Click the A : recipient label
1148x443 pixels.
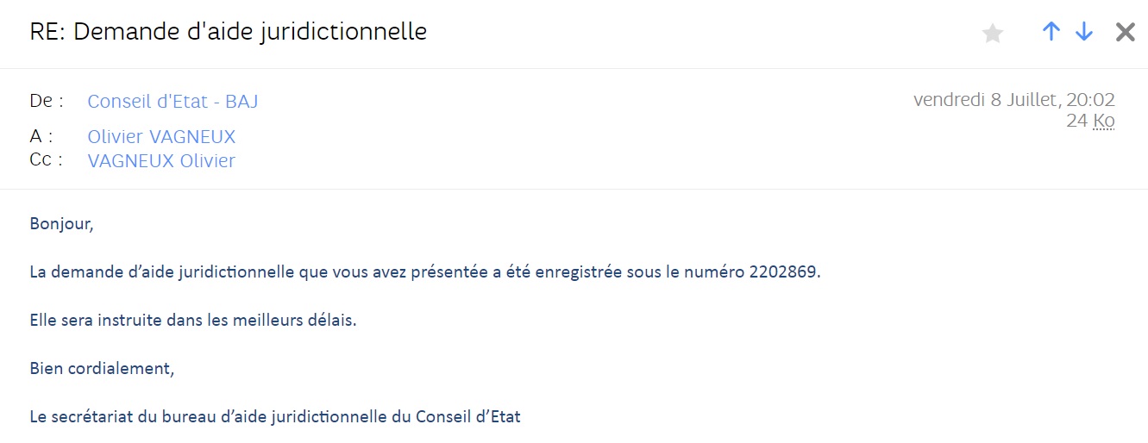(x=41, y=137)
